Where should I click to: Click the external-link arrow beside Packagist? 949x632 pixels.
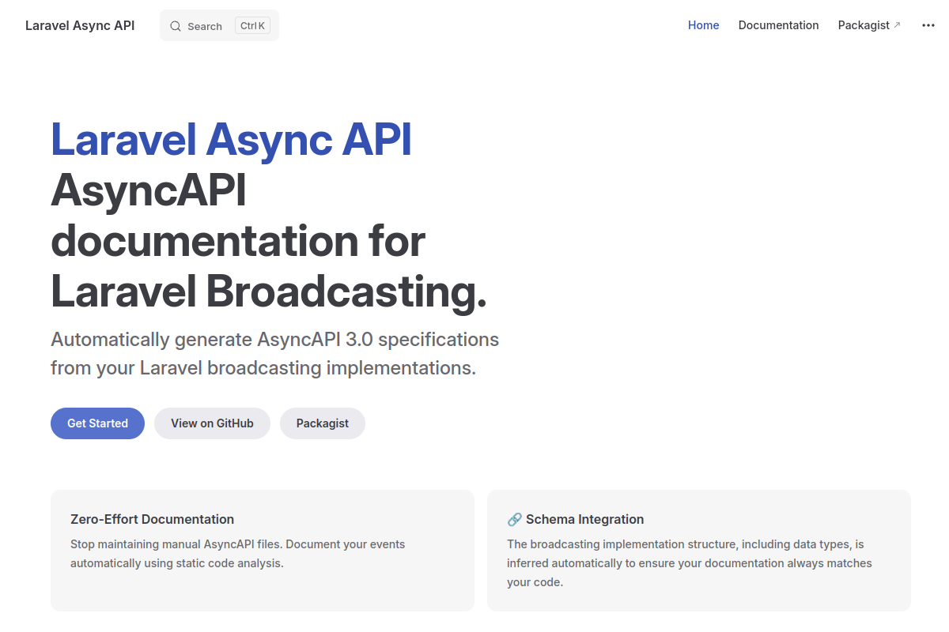coord(897,25)
